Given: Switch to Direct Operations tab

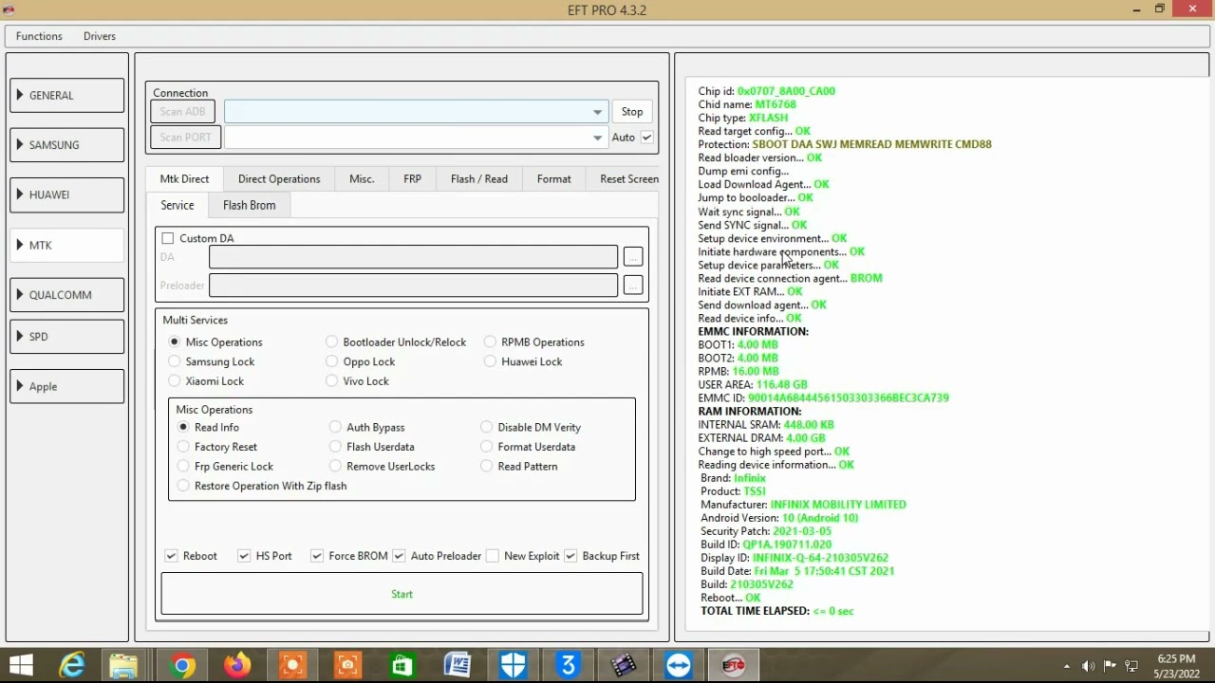Looking at the screenshot, I should pyautogui.click(x=279, y=178).
